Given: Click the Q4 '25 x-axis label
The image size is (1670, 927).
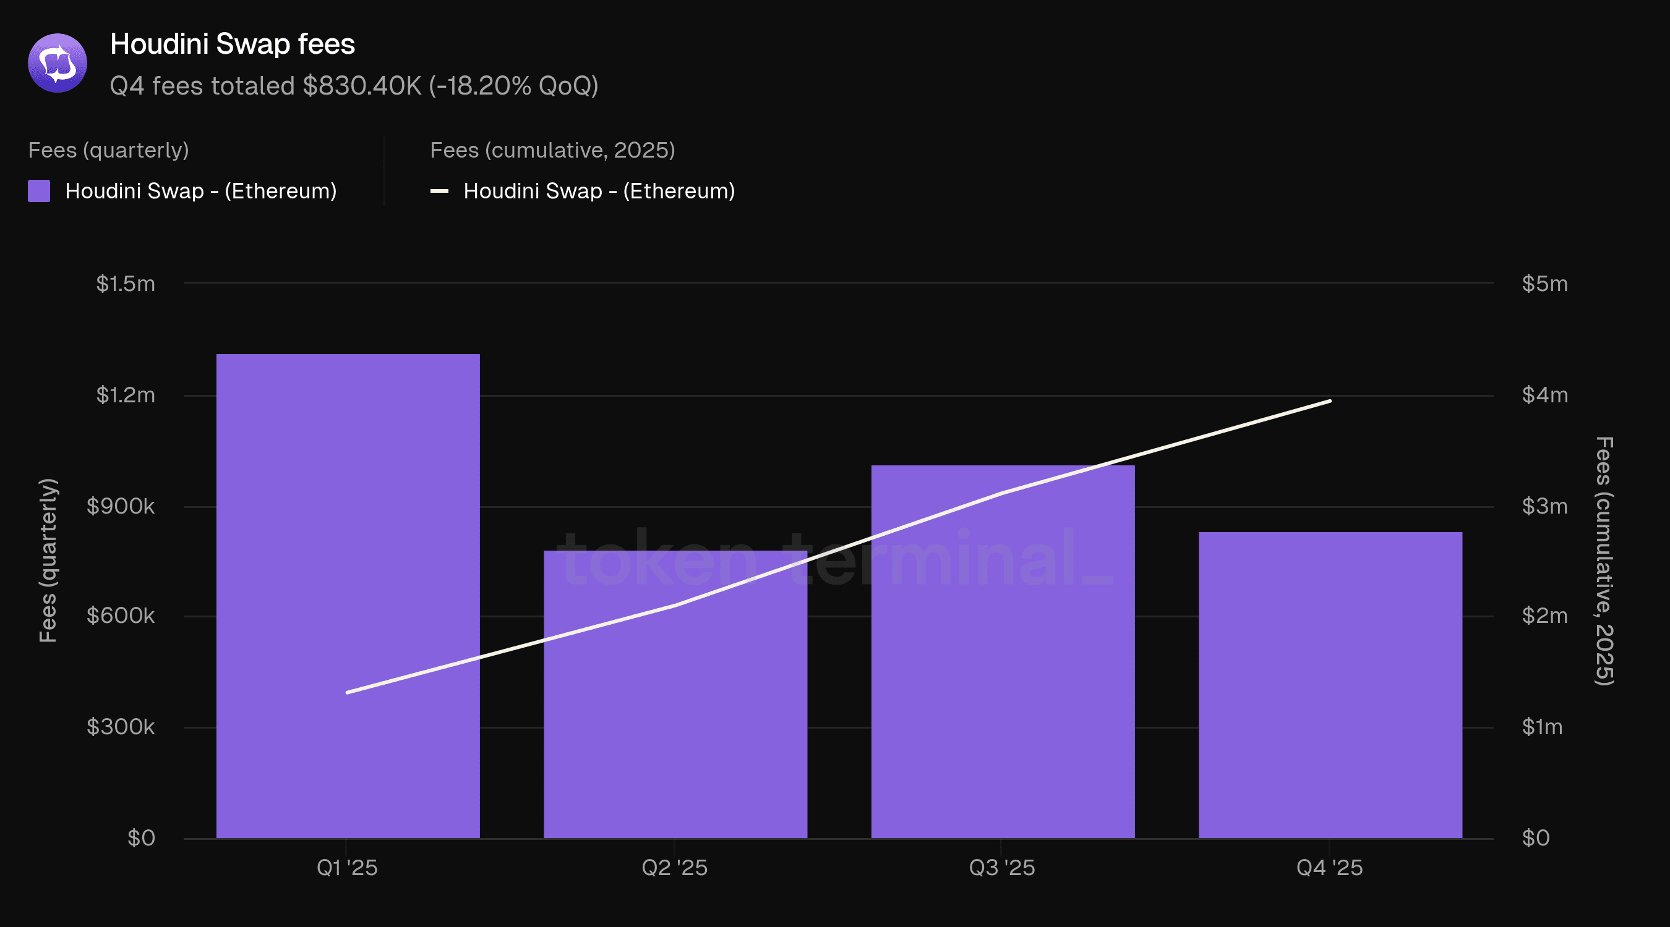Looking at the screenshot, I should click(1329, 868).
